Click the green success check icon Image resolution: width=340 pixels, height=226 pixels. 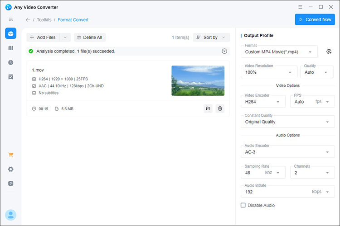tap(31, 51)
